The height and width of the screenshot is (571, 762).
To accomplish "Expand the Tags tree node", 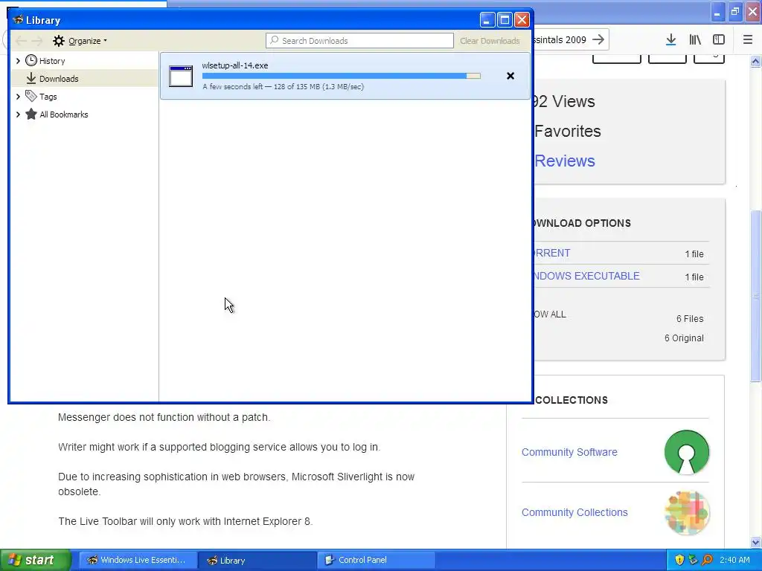I will point(18,97).
